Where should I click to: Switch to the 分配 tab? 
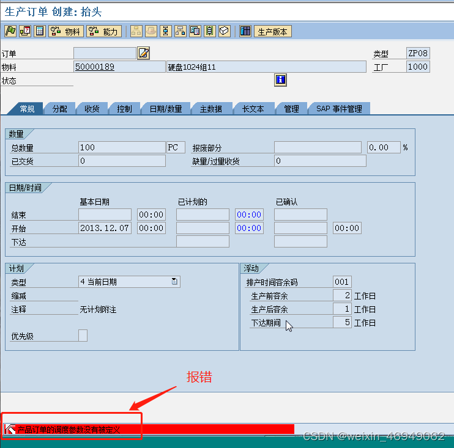tap(59, 109)
